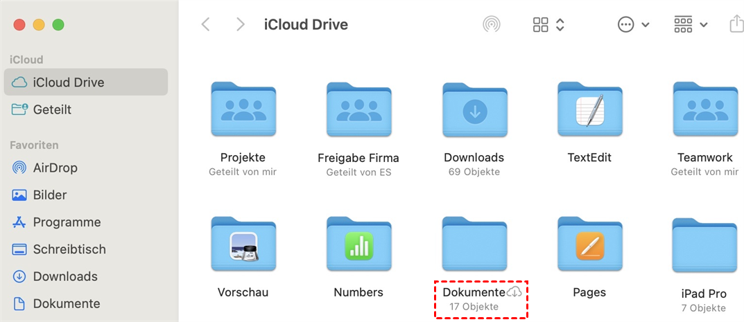
Task: Select iCloud Drive in sidebar
Action: pos(86,82)
